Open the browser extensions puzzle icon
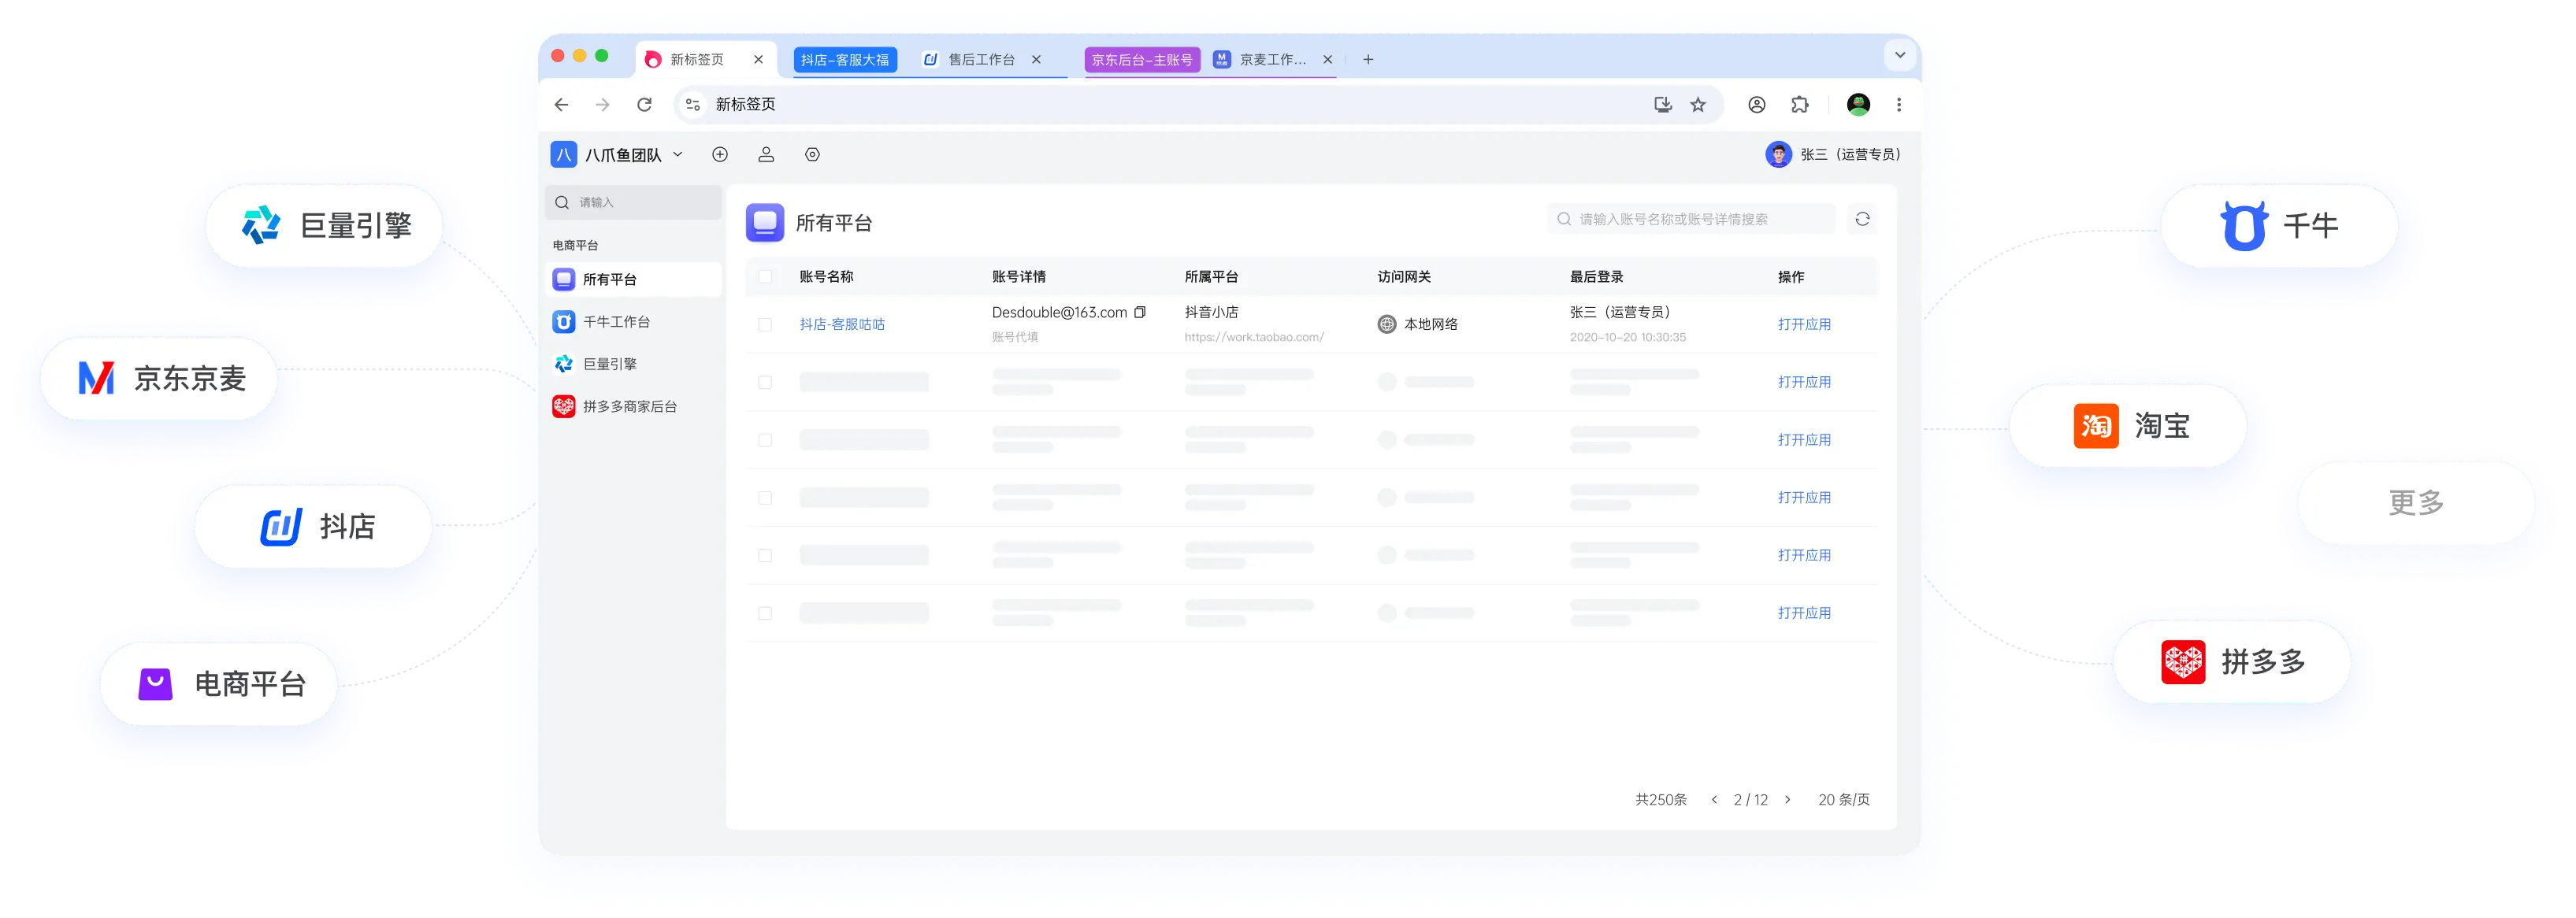Image resolution: width=2576 pixels, height=918 pixels. (x=1800, y=105)
